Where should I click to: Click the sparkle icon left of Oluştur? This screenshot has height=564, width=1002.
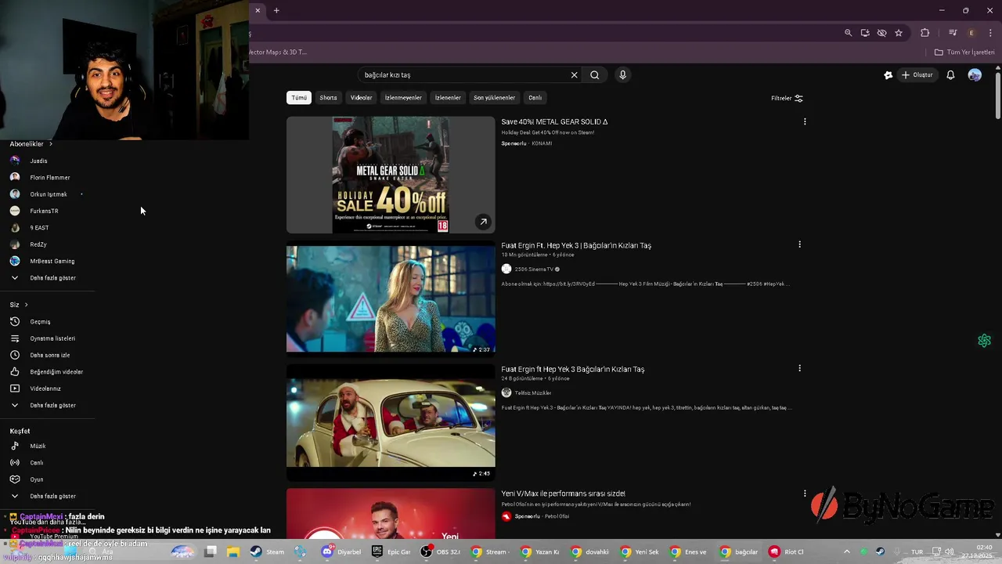pos(888,75)
